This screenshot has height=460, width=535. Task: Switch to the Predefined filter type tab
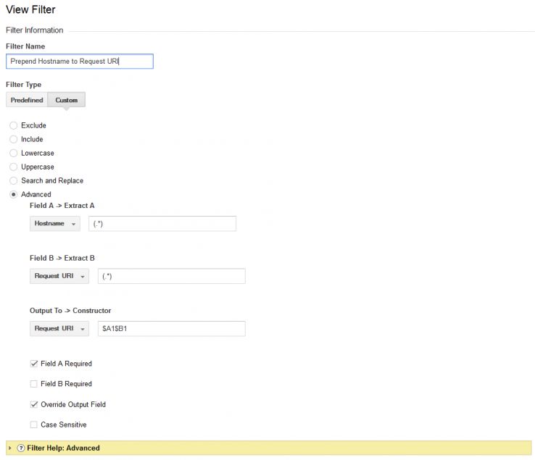[x=27, y=100]
